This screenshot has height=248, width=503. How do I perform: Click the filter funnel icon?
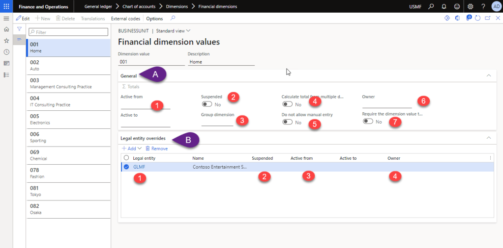click(x=19, y=29)
